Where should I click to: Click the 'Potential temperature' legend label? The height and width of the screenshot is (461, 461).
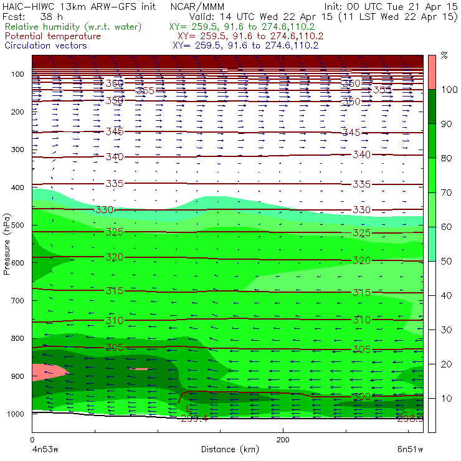52,36
